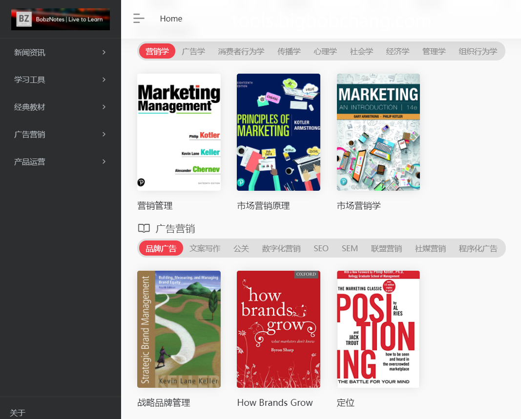Click the BobzNotes BZ logo
The width and height of the screenshot is (521, 419).
pos(60,19)
